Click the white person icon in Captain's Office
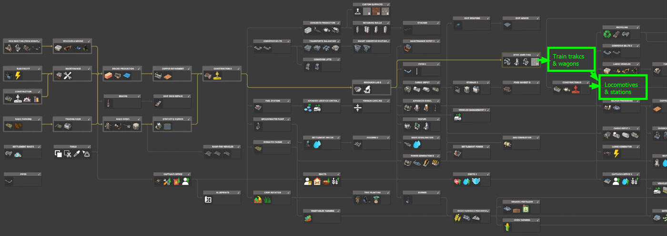Screen dimensions: 667x236 tap(185, 181)
